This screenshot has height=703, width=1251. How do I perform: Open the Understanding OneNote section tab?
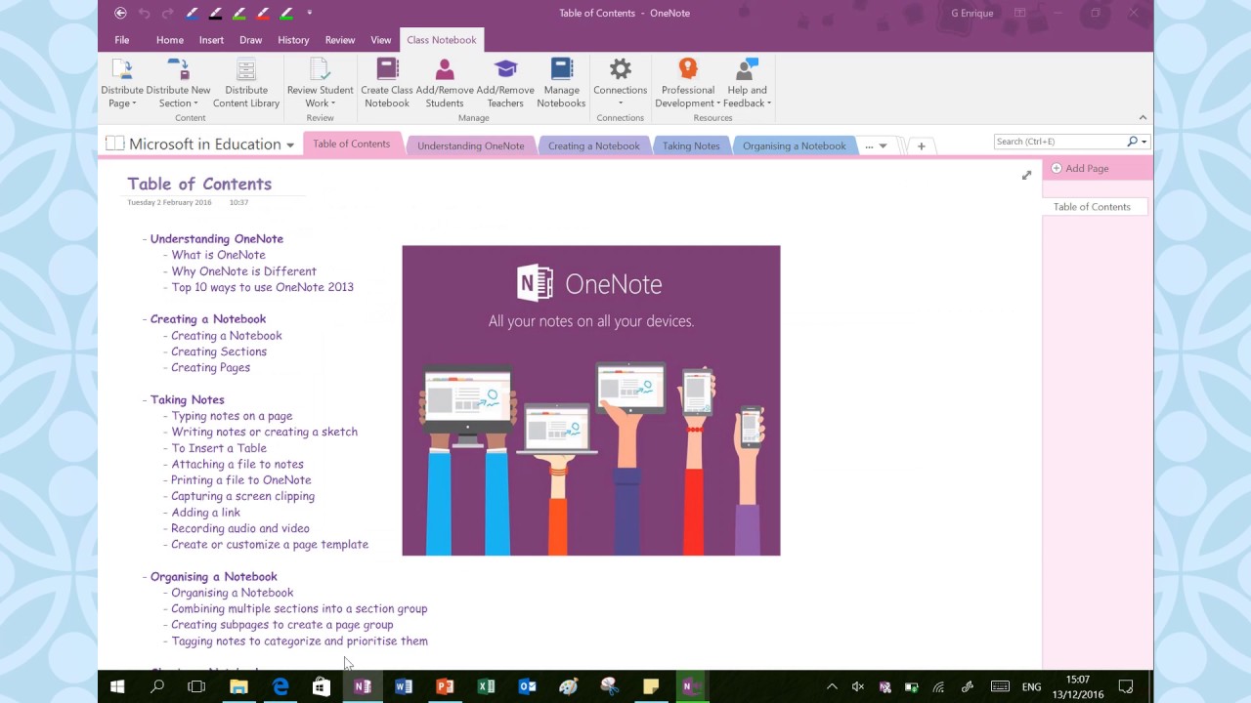[x=470, y=146]
